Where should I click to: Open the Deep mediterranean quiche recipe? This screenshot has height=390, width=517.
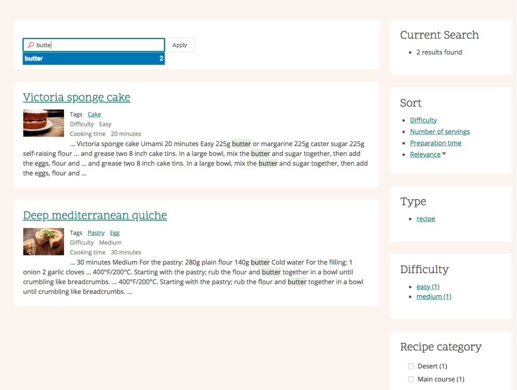(x=95, y=216)
